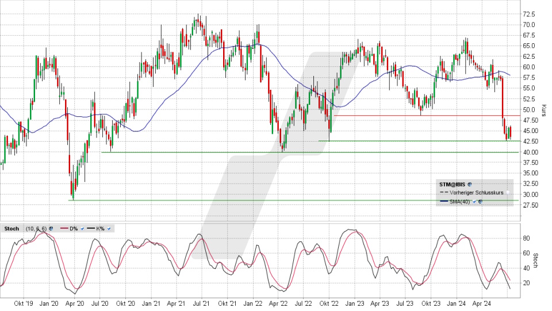Click the Jan '24 date label
552x311 pixels.
[x=456, y=304]
